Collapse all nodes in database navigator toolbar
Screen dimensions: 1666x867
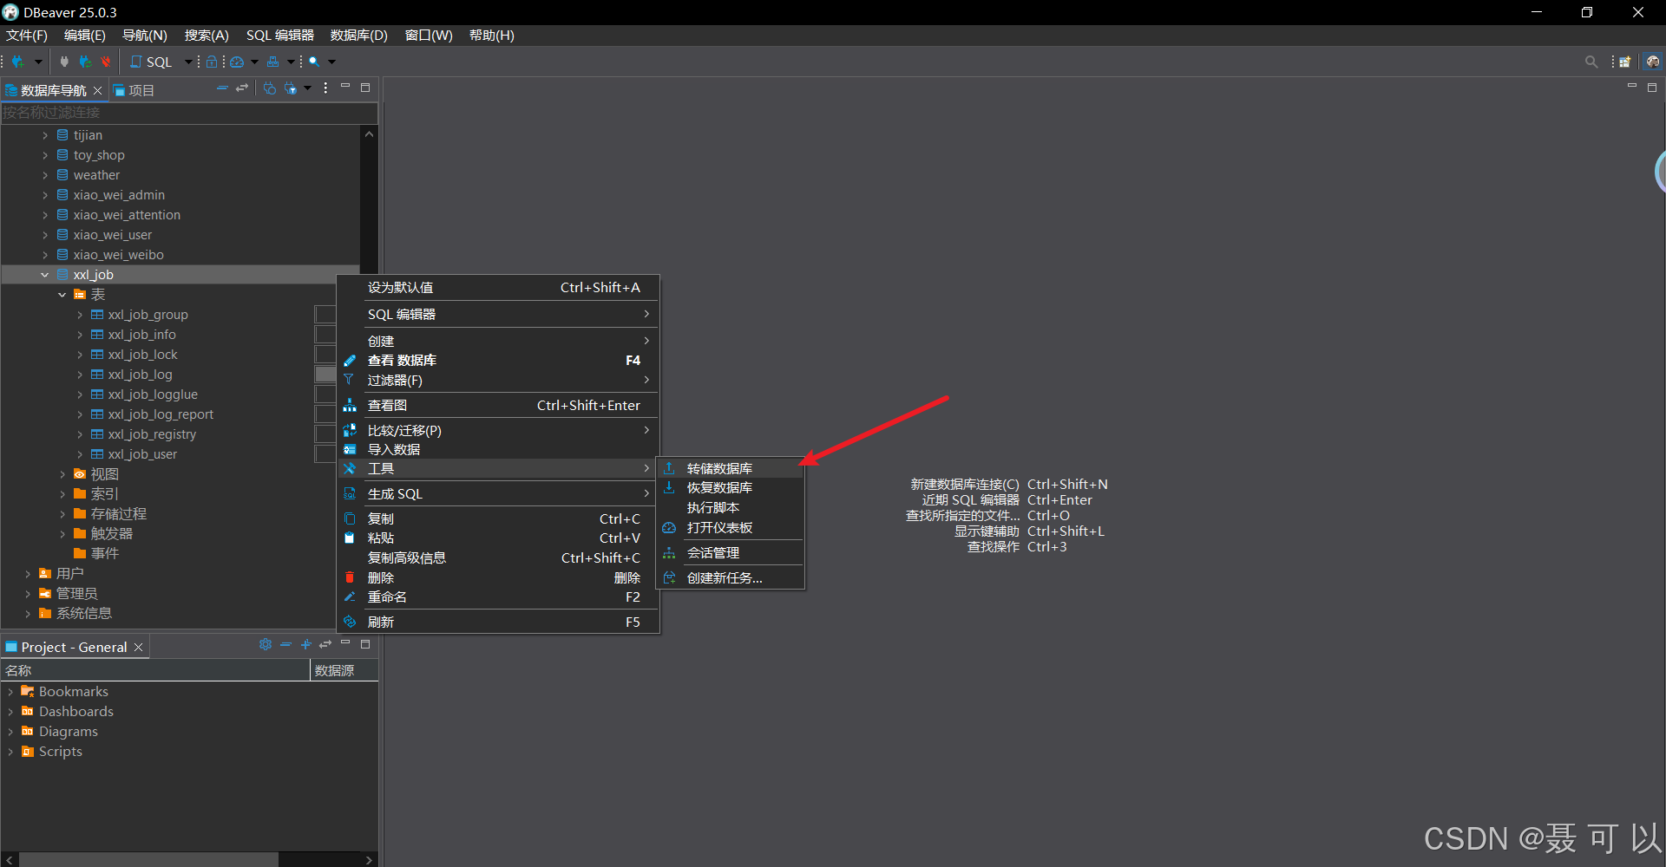tap(222, 88)
